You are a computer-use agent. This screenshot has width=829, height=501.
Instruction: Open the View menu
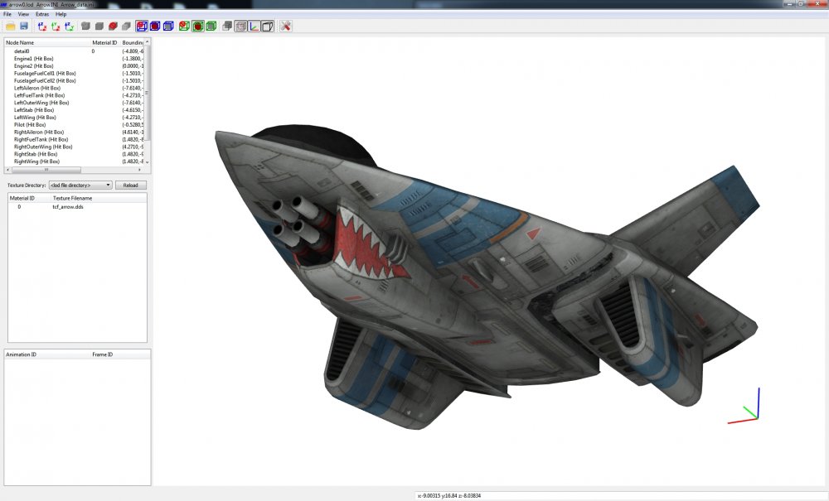coord(24,14)
